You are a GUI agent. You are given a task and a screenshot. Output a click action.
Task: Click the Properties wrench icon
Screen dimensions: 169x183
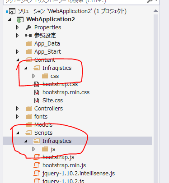(28, 27)
